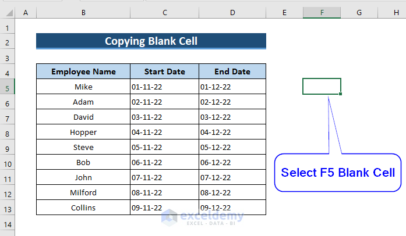The height and width of the screenshot is (236, 406).
Task: Select column E header
Action: point(284,12)
